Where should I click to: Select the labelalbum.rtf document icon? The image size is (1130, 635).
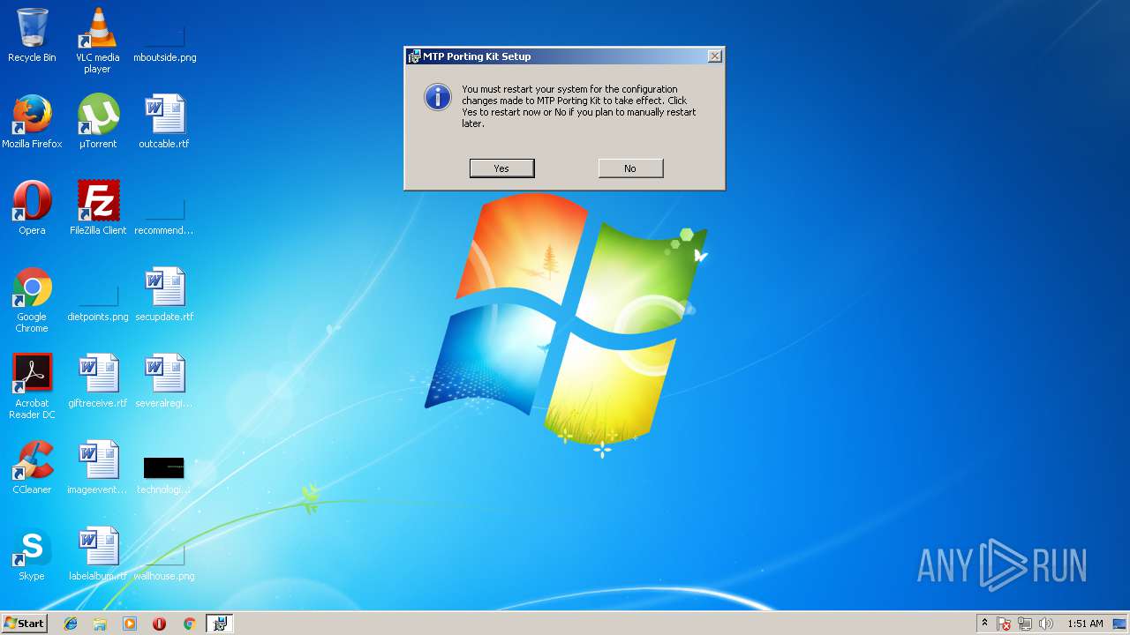pyautogui.click(x=97, y=554)
